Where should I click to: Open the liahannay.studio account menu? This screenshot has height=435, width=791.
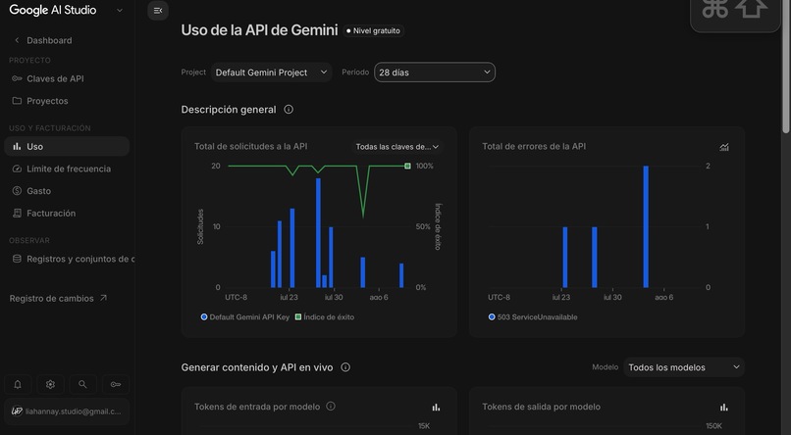pos(67,411)
